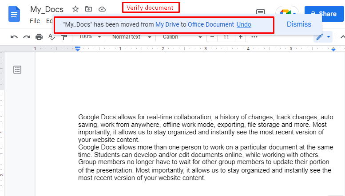Viewport: 345px width, 196px height.
Task: Star the My_Docs document
Action: (x=75, y=9)
